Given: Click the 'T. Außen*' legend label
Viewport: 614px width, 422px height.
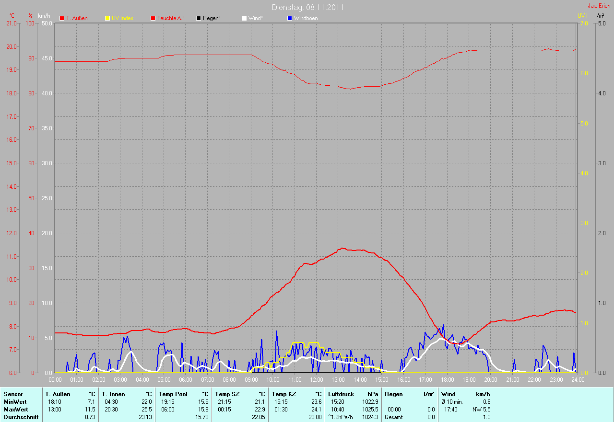Looking at the screenshot, I should point(78,18).
